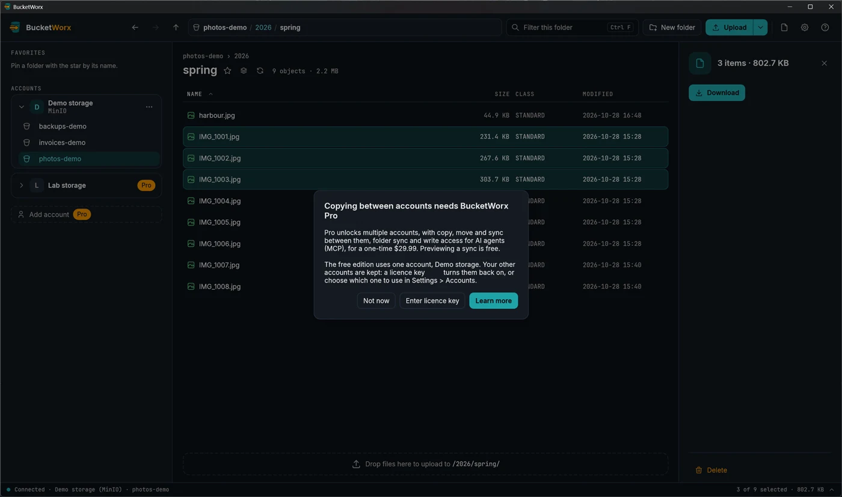Go back using the left arrow

click(135, 28)
